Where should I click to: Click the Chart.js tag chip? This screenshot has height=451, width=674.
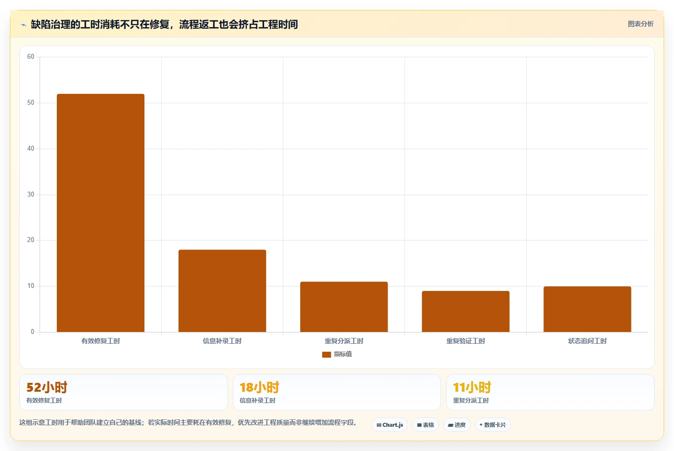(x=390, y=425)
